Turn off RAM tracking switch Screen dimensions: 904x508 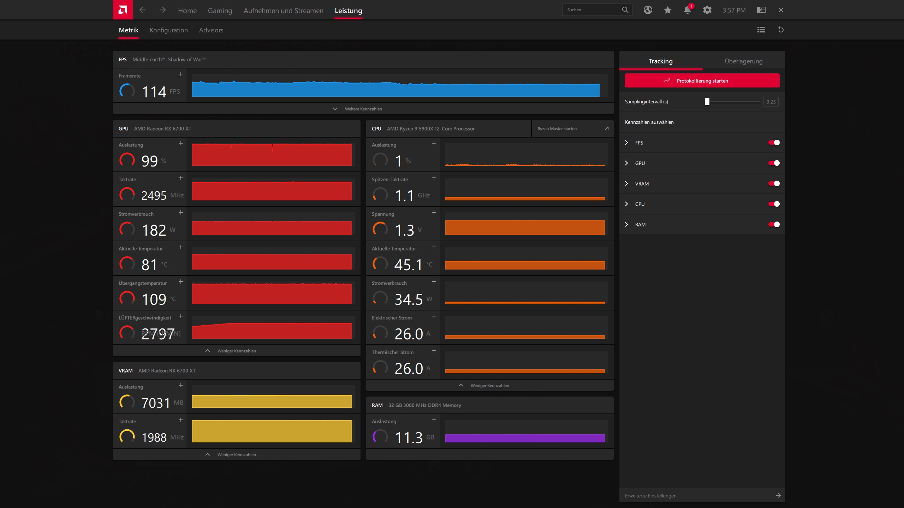pos(774,224)
